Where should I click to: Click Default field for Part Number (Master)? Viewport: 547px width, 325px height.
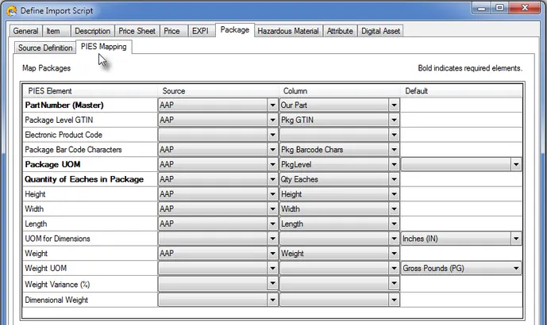tap(460, 105)
